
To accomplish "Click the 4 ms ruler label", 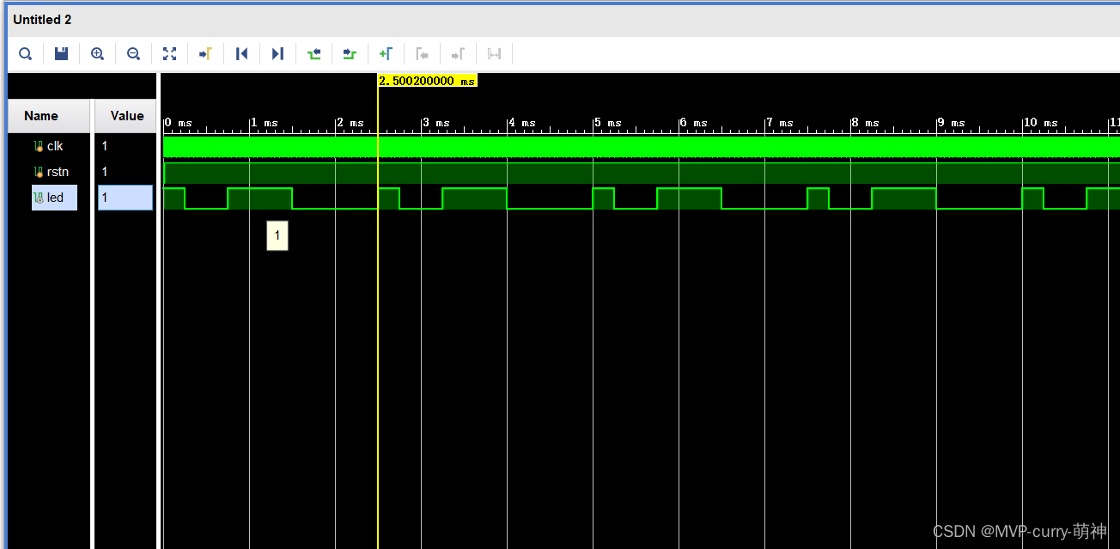I will (x=522, y=123).
